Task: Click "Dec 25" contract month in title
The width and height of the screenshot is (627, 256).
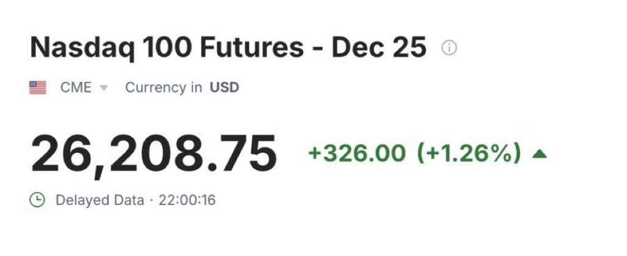Action: (379, 48)
